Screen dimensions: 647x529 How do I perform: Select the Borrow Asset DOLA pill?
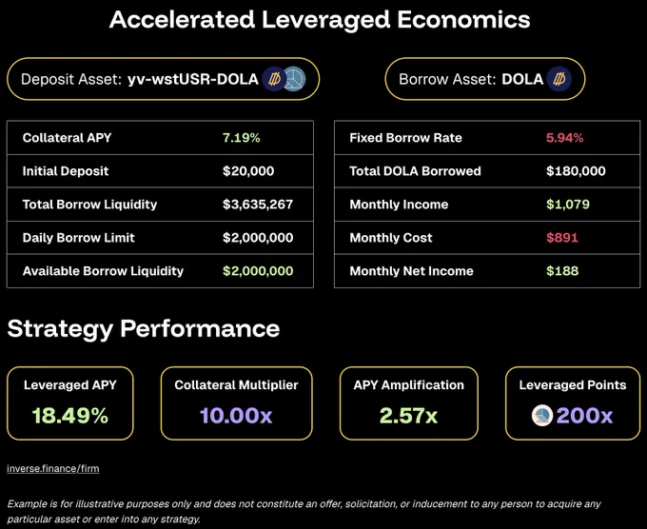485,79
